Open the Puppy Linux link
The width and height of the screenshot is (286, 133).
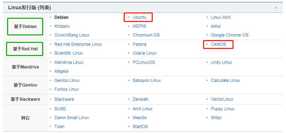point(223,109)
